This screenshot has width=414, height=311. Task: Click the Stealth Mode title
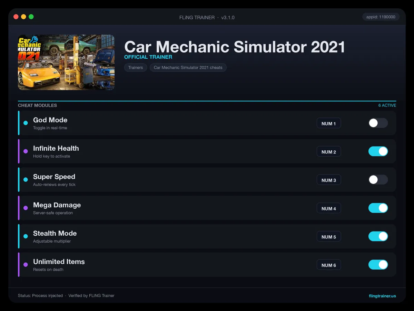click(55, 233)
